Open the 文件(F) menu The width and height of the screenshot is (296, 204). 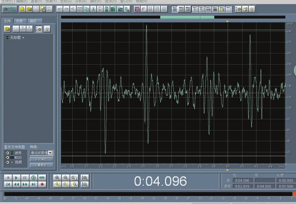(6, 1)
